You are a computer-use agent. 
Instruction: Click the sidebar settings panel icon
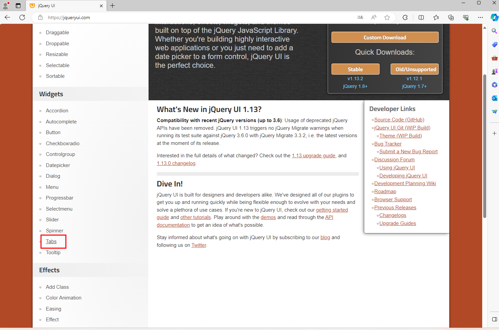point(494,319)
